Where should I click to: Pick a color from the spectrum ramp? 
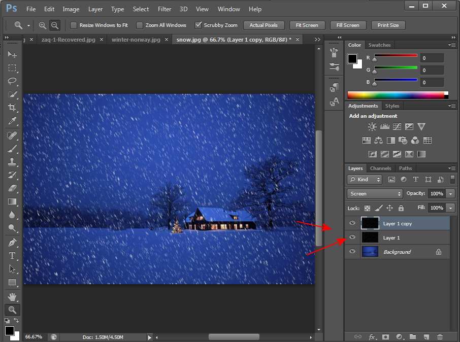point(396,95)
